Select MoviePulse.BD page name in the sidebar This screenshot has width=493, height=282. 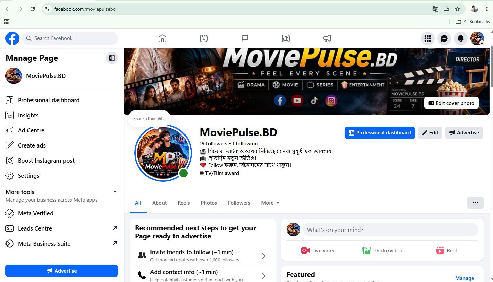click(x=46, y=76)
